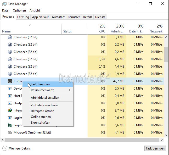This screenshot has height=155, width=169.
Task: Click the Client.exe icon in the 1,4 MB row
Action: click(x=10, y=67)
